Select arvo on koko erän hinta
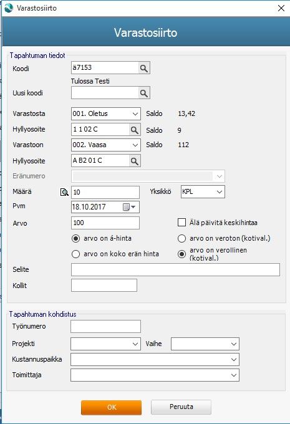 pyautogui.click(x=75, y=254)
